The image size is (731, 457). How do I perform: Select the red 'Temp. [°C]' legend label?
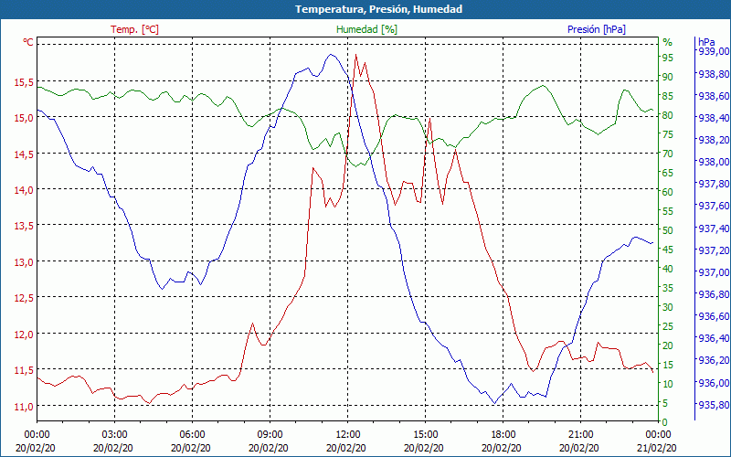134,29
